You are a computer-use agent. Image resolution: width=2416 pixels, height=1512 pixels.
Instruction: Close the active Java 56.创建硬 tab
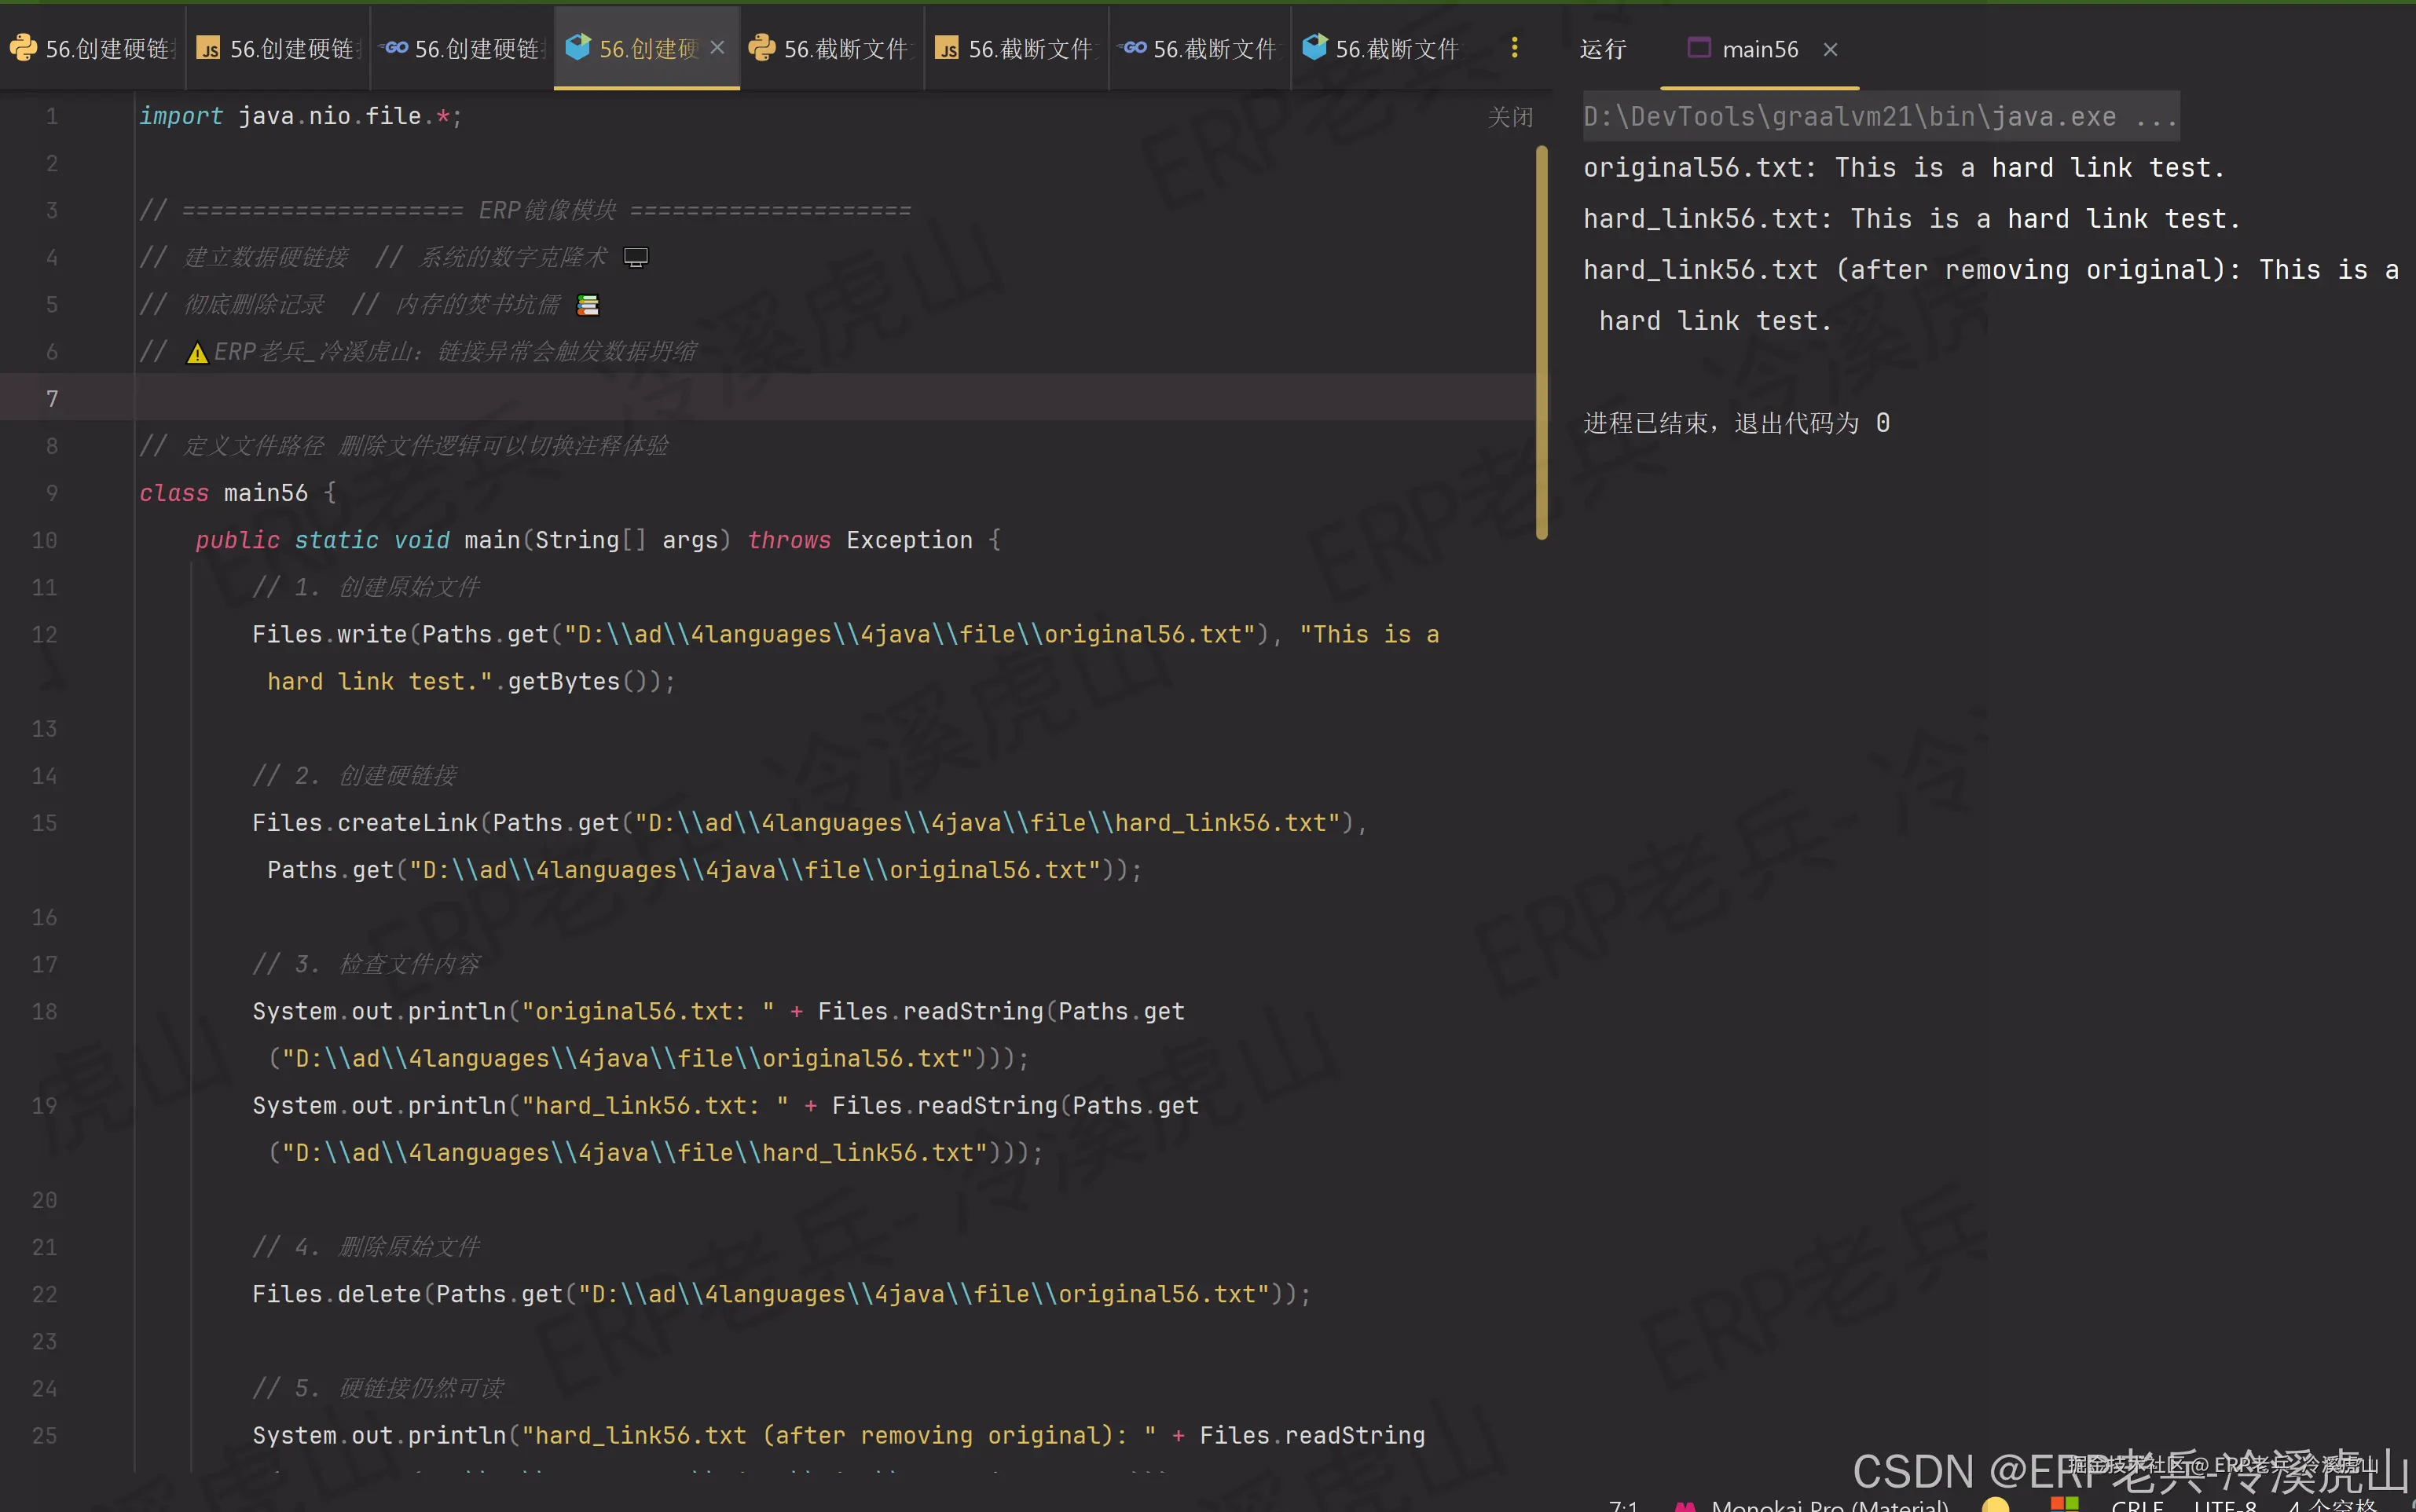click(x=717, y=48)
